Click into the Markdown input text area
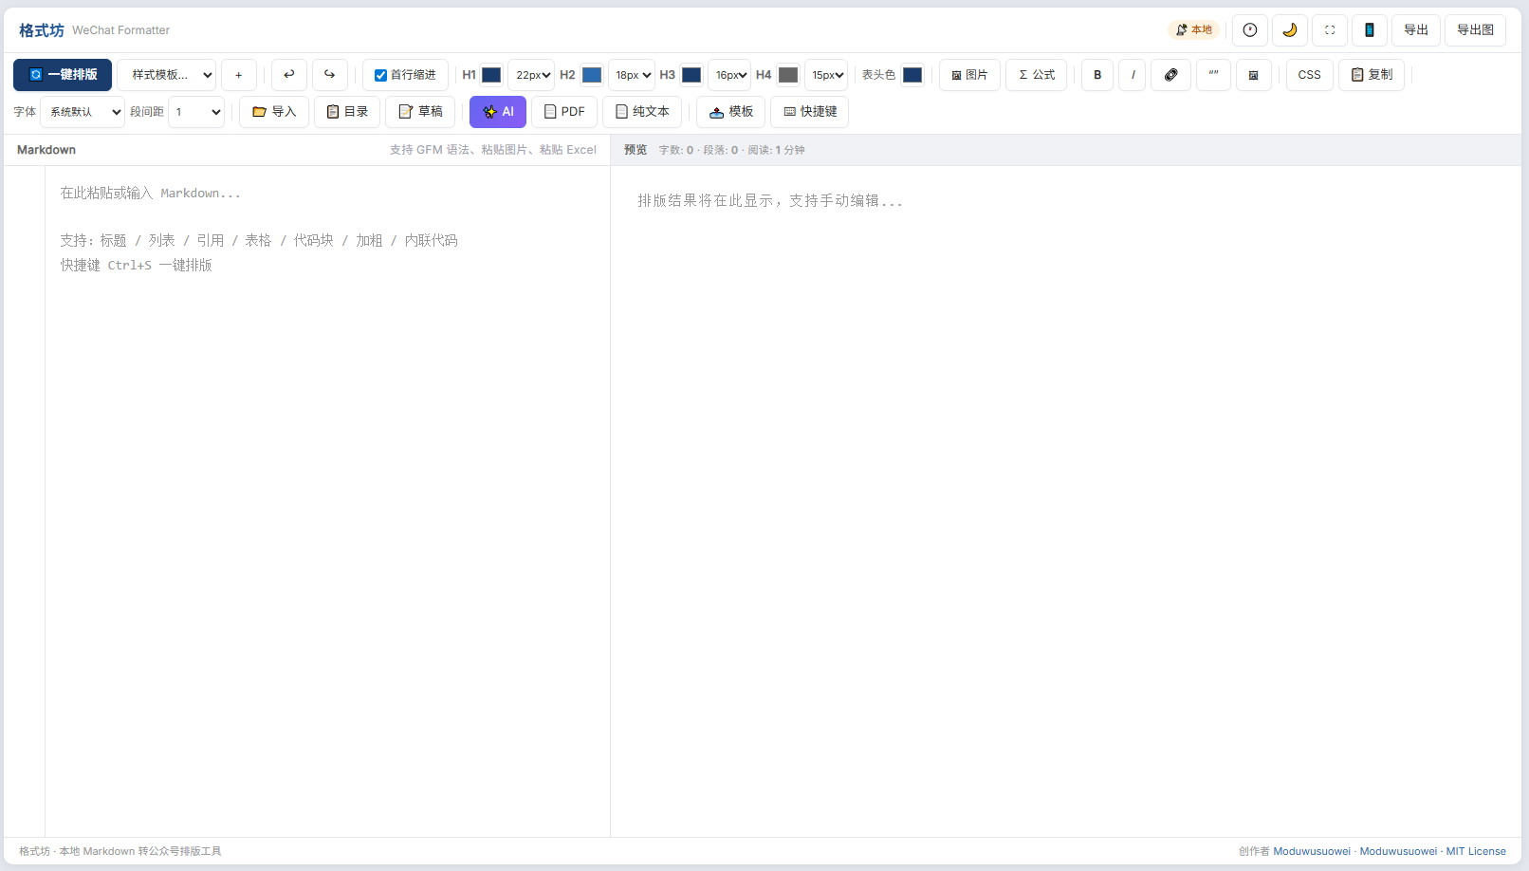1529x871 pixels. click(327, 501)
